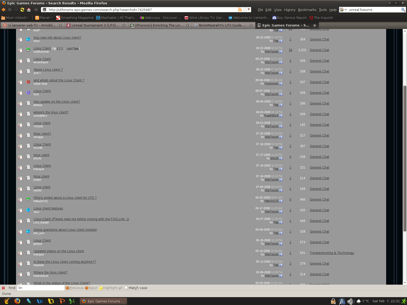Viewport: 407px width, 305px height.
Task: Click weather applet showing -7 °C
Action: (362, 301)
